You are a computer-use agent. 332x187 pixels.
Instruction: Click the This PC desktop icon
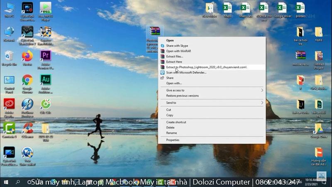pyautogui.click(x=9, y=8)
